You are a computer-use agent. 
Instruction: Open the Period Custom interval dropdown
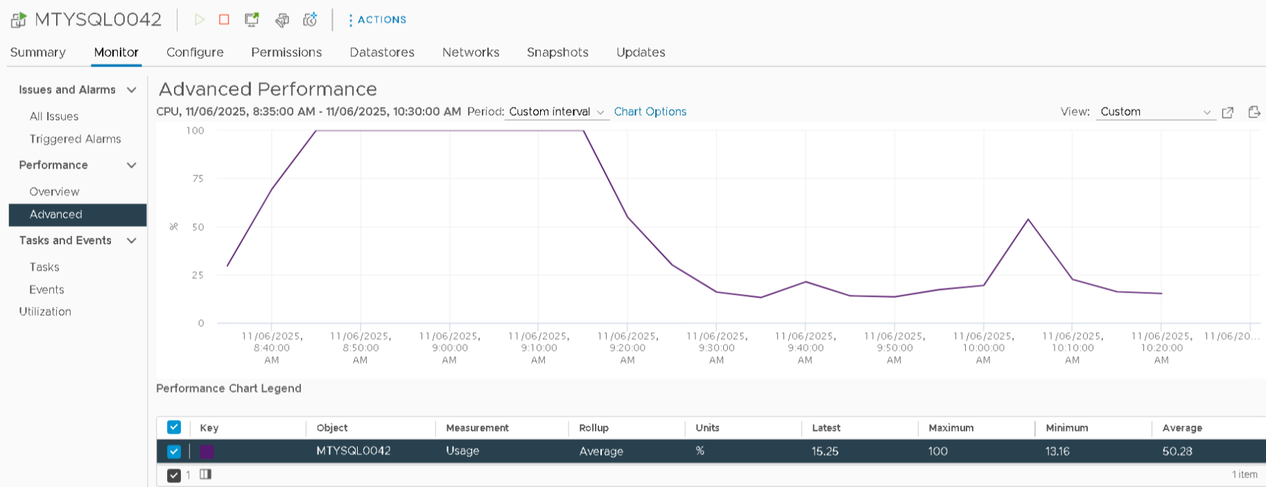[x=557, y=112]
